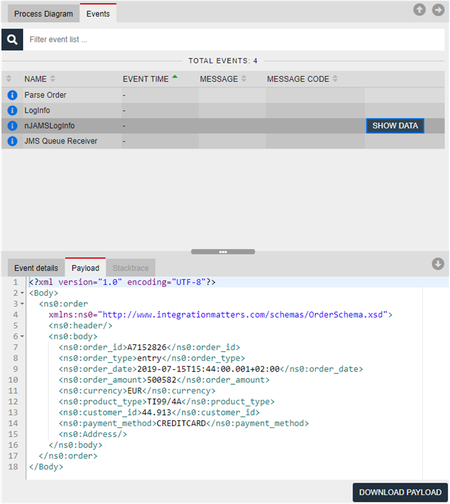Viewport: 450px width, 504px height.
Task: Click info icon of JMS Queue Receiver row
Action: click(12, 141)
